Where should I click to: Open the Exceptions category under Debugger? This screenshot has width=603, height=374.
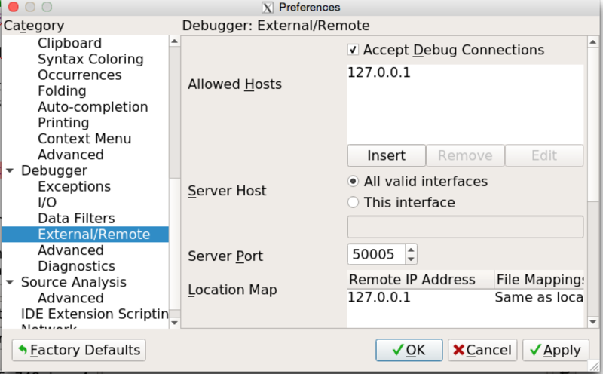pyautogui.click(x=74, y=187)
